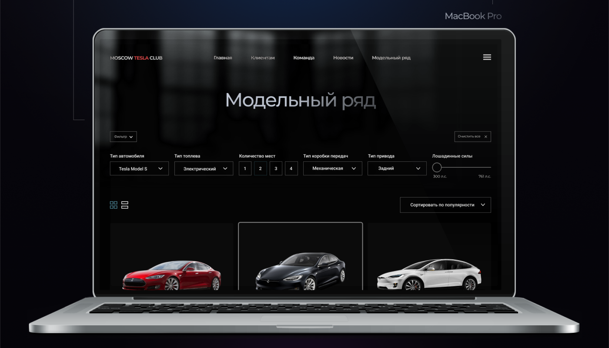The height and width of the screenshot is (348, 609).
Task: Go to the Главная page
Action: coord(223,58)
